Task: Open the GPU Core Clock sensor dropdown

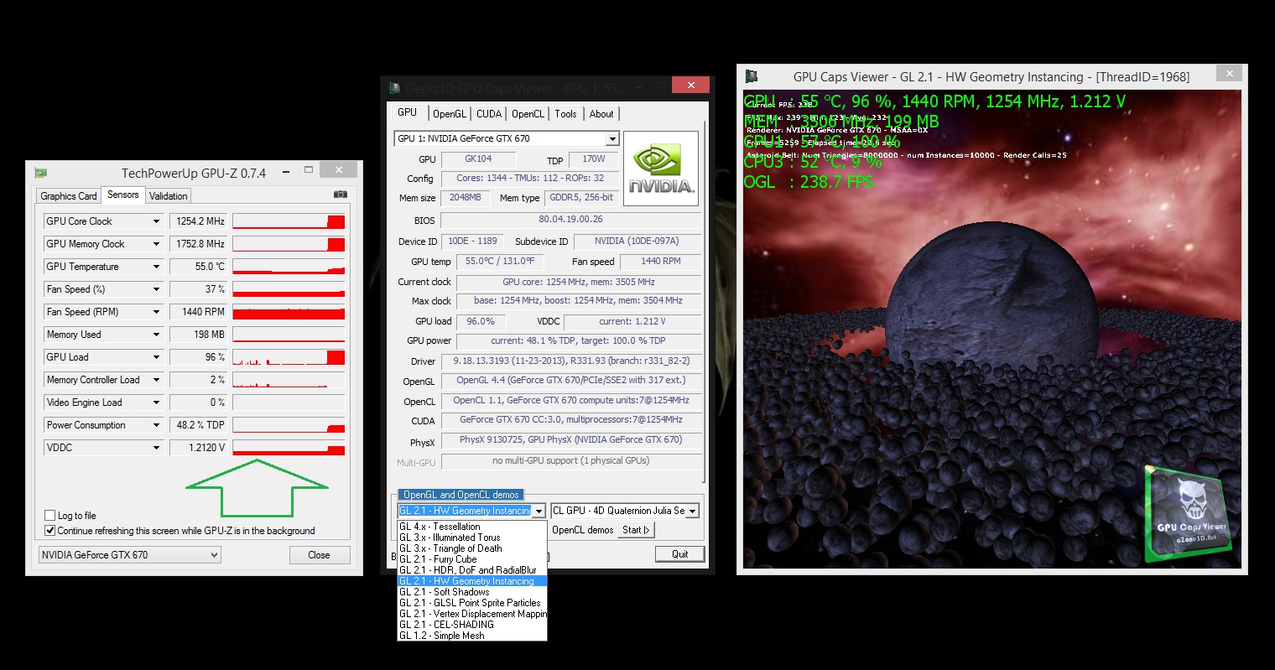Action: pyautogui.click(x=156, y=221)
